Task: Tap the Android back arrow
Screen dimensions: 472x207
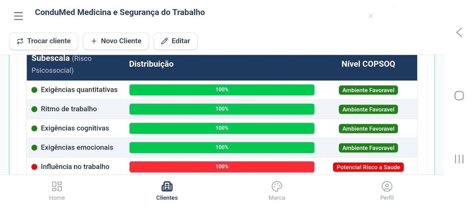Action: pyautogui.click(x=459, y=33)
